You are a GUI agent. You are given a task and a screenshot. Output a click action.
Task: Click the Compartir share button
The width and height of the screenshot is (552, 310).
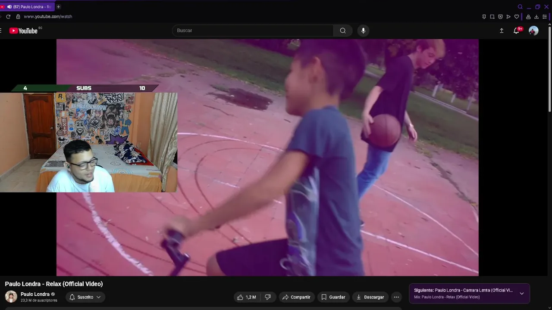296,297
